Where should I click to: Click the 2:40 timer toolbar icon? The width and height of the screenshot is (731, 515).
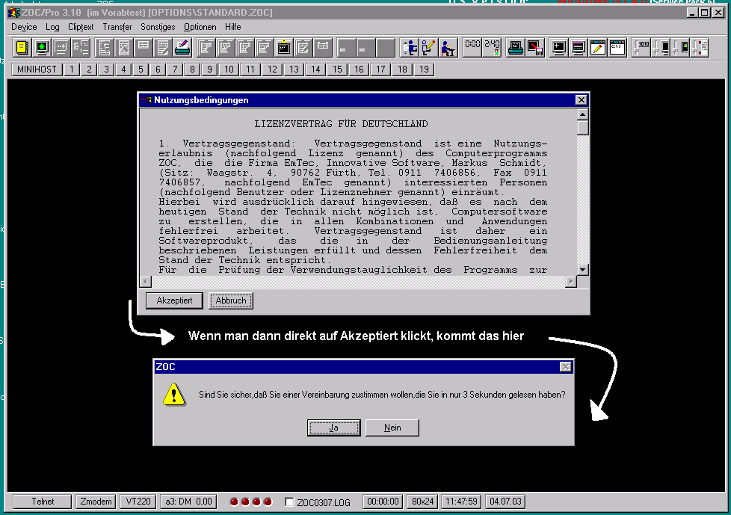point(492,48)
